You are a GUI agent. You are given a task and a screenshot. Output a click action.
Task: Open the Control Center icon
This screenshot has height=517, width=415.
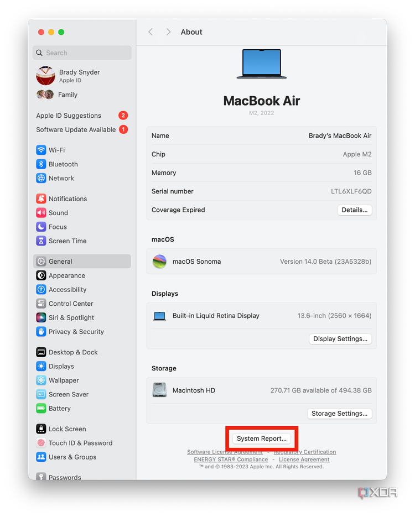[41, 304]
